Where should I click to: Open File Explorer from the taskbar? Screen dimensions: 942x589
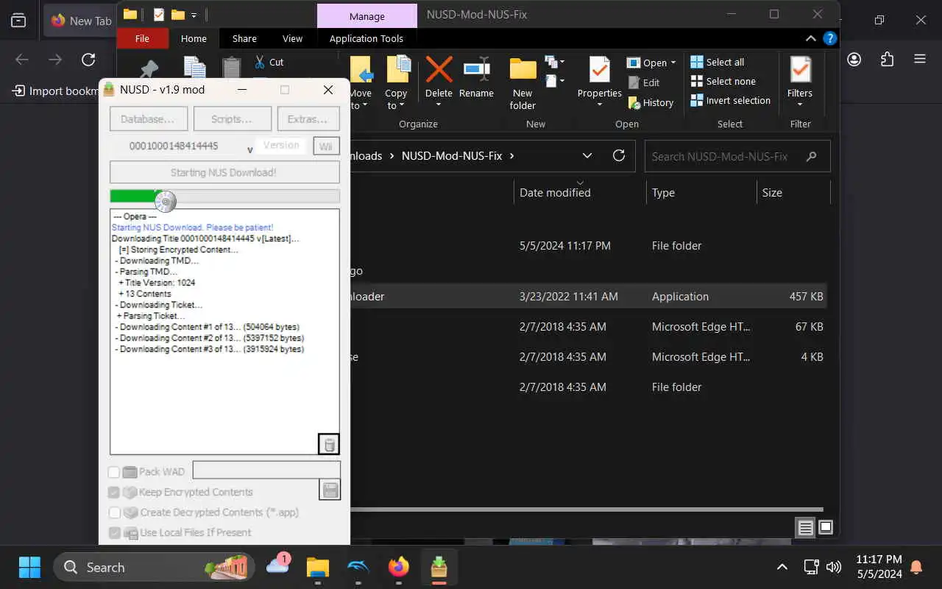click(318, 567)
